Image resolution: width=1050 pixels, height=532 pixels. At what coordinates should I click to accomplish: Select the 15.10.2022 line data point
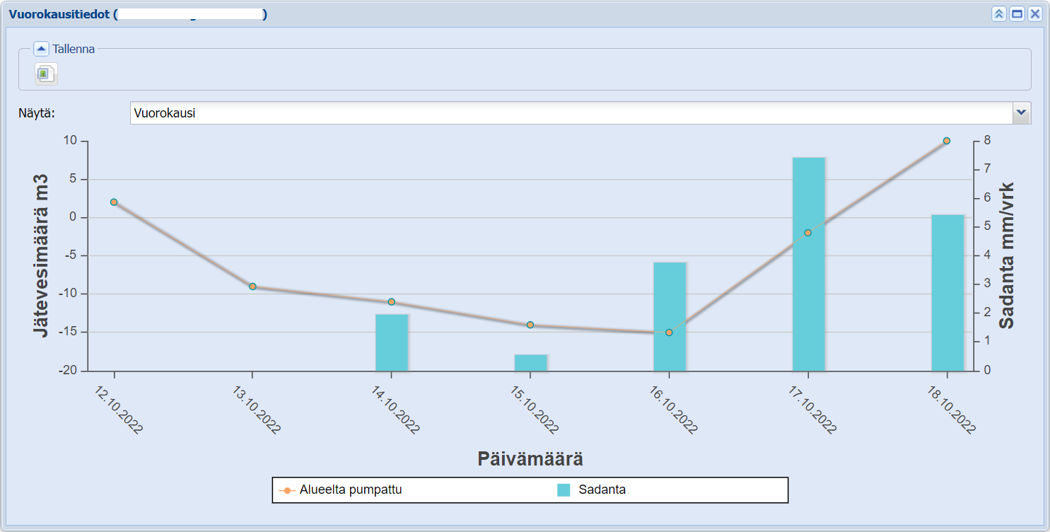530,325
